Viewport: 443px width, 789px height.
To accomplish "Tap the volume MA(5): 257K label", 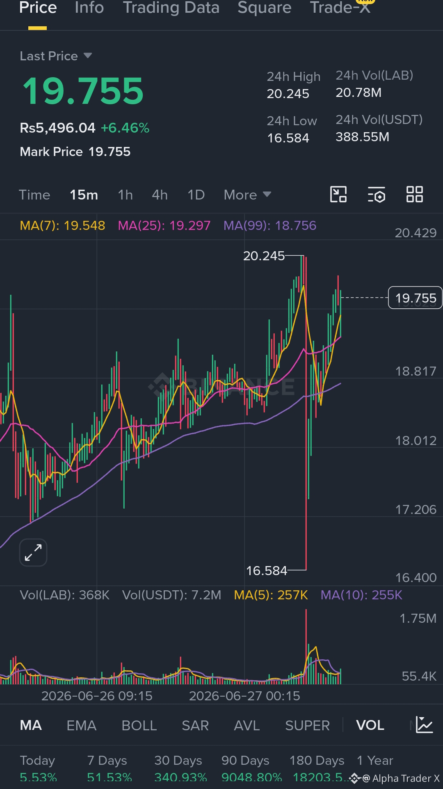I will coord(271,595).
